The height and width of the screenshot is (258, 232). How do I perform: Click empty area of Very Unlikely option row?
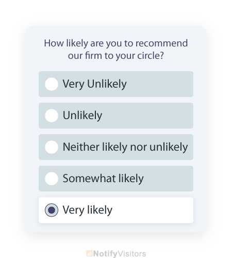tap(160, 84)
